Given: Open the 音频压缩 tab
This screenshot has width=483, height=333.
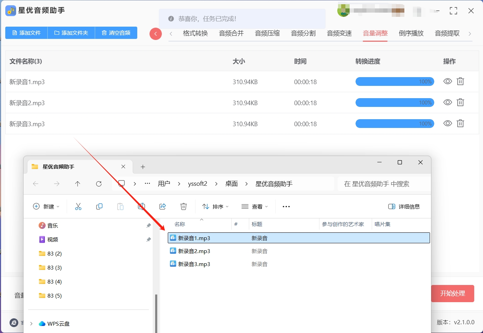Looking at the screenshot, I should click(x=267, y=33).
